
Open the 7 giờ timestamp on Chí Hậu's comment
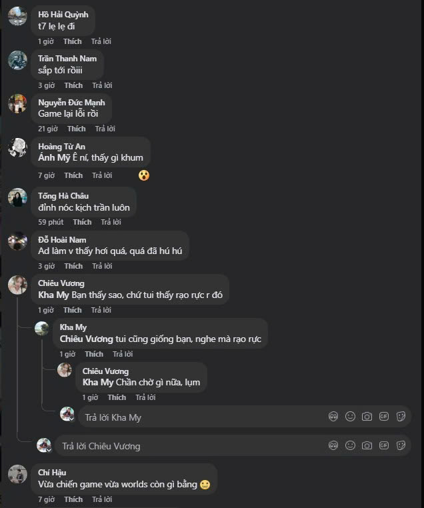(46, 499)
